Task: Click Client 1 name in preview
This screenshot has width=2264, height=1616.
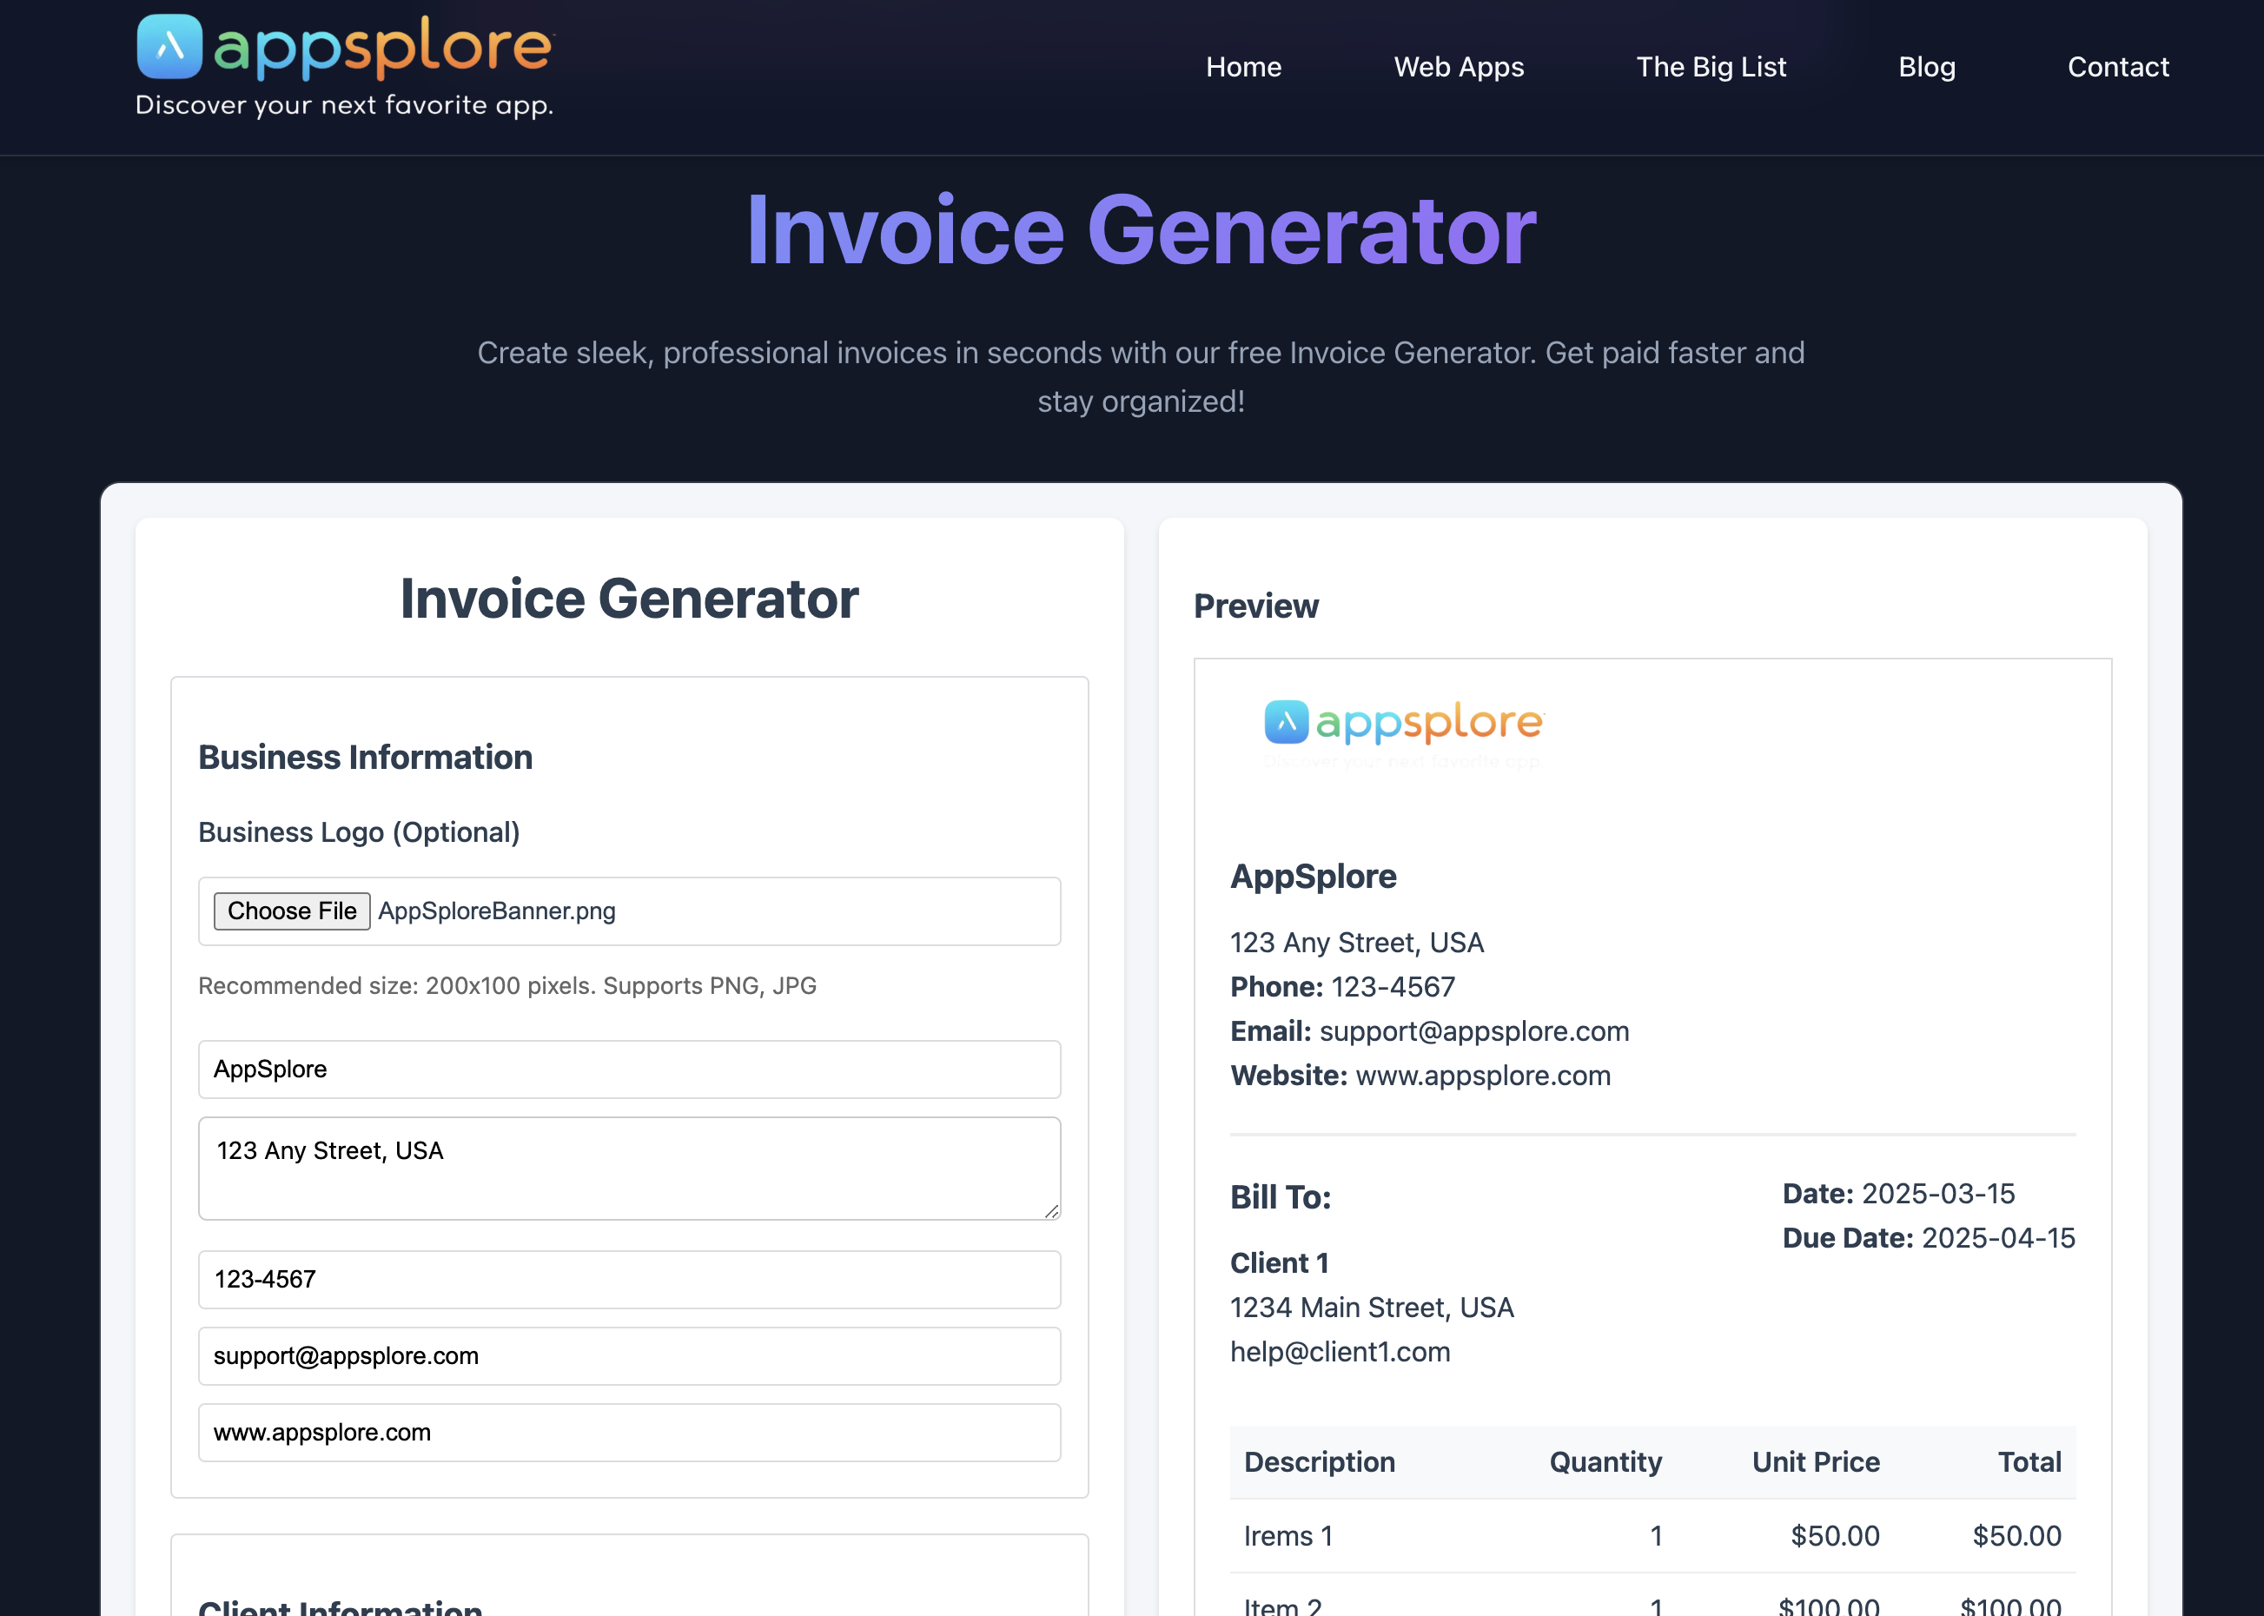Action: tap(1279, 1262)
